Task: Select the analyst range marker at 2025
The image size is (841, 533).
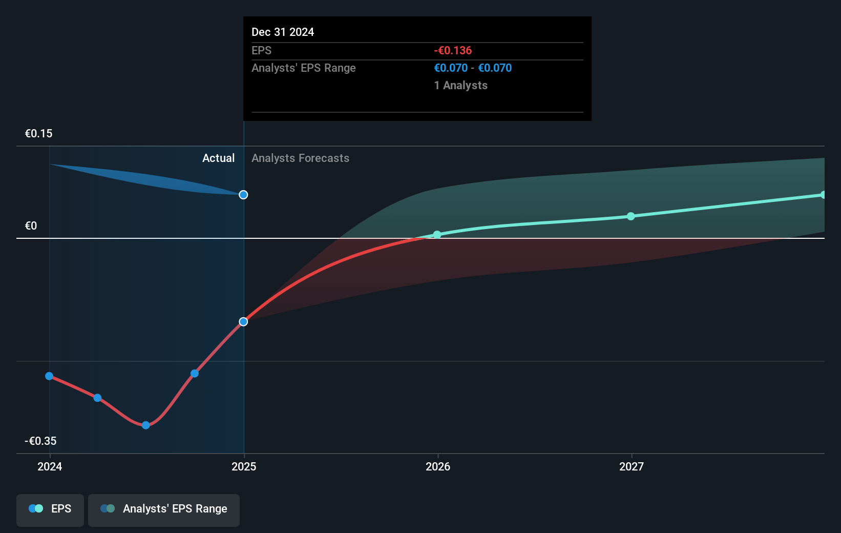Action: click(x=243, y=195)
